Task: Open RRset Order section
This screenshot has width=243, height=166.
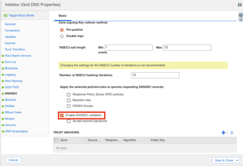Action: click(x=13, y=113)
